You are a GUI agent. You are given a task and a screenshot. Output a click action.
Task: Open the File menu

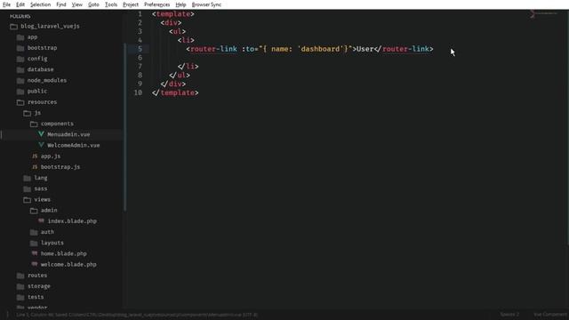pyautogui.click(x=6, y=4)
